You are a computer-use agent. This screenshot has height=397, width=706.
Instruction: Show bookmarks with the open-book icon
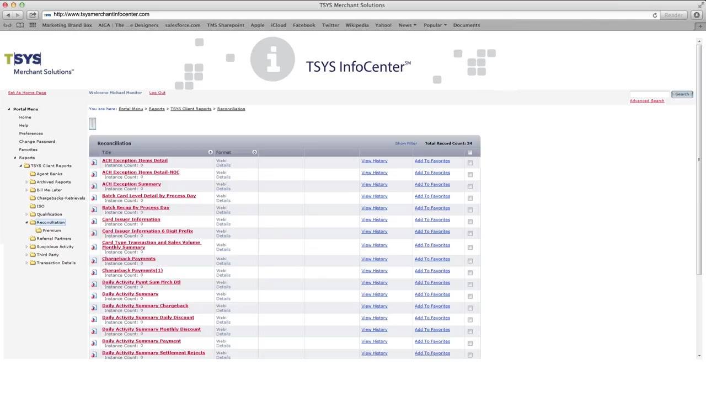click(20, 25)
